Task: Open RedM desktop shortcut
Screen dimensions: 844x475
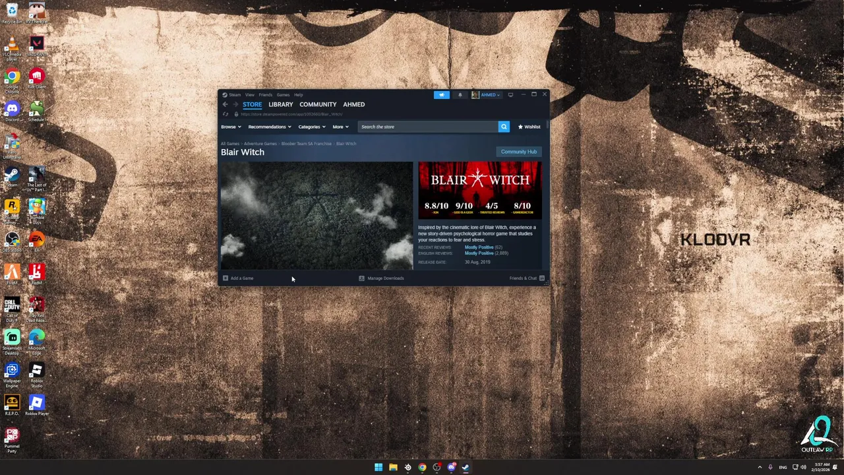Action: (x=36, y=274)
